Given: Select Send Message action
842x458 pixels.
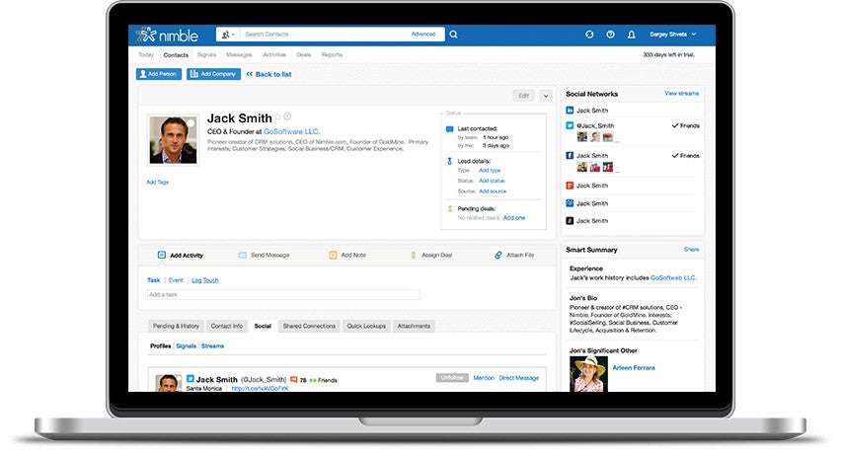Looking at the screenshot, I should click(x=264, y=255).
